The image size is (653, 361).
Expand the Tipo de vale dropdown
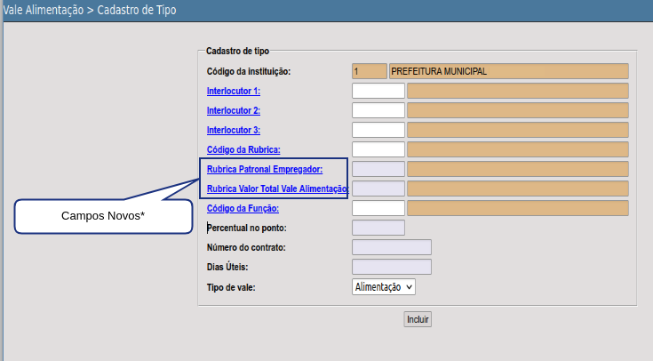384,286
